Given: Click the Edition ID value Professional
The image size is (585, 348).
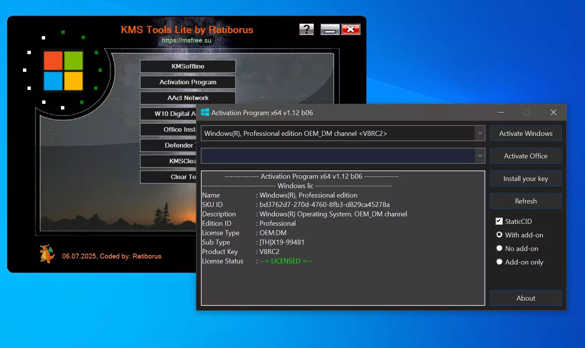Looking at the screenshot, I should tap(278, 223).
